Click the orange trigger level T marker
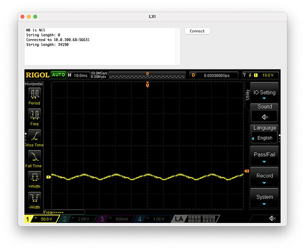 click(246, 171)
